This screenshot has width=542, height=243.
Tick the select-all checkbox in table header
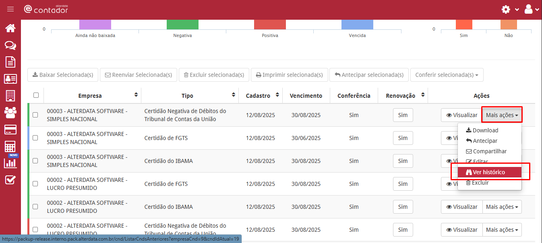(36, 95)
